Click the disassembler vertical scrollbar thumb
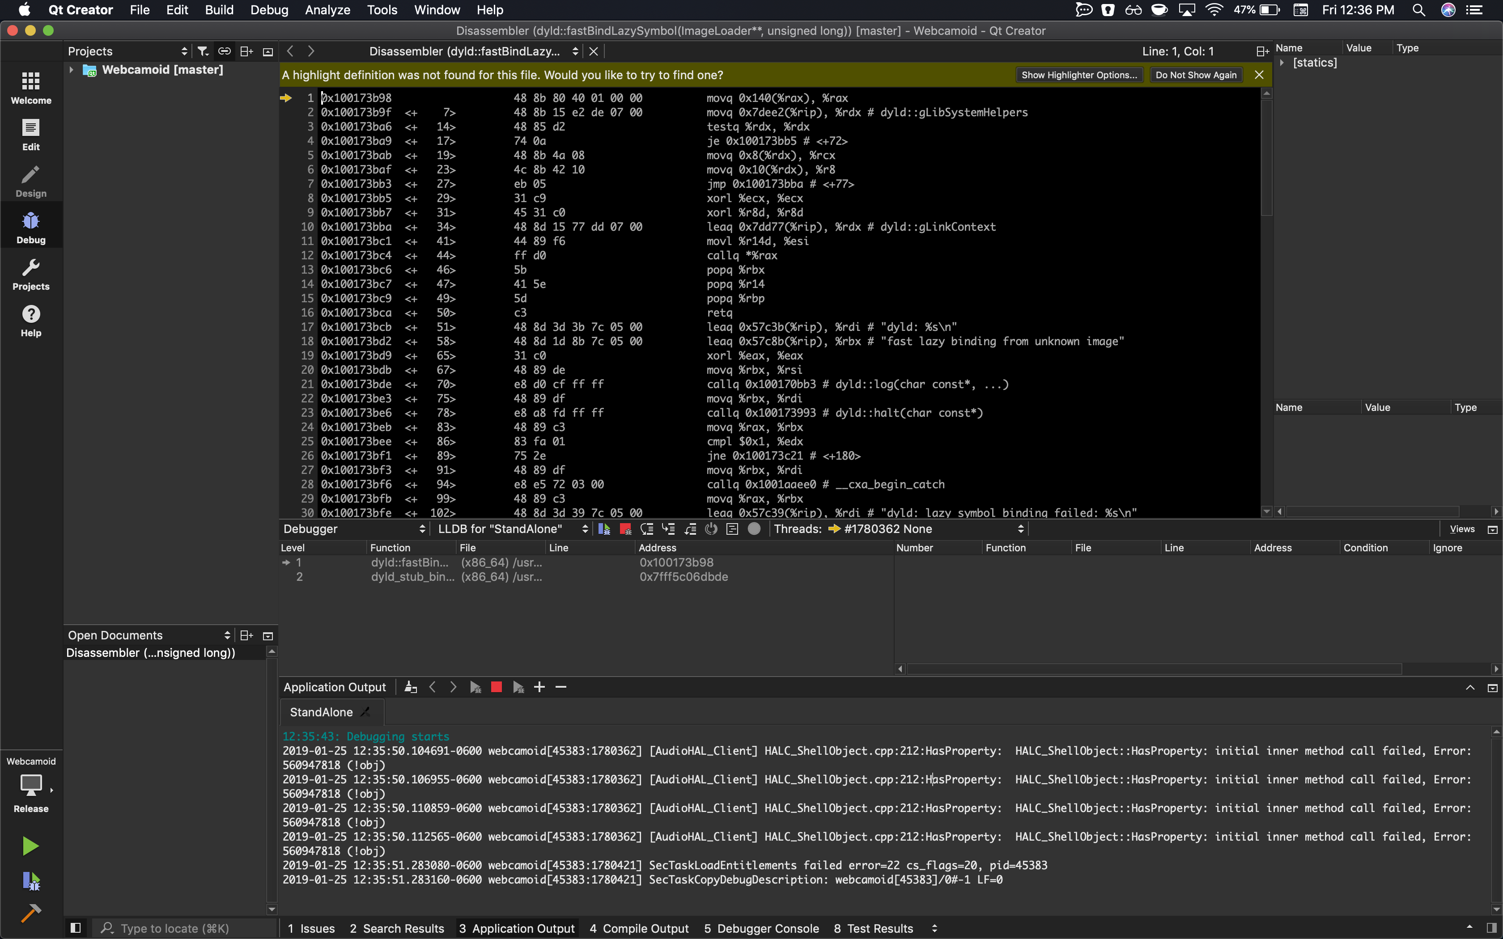The width and height of the screenshot is (1503, 939). coord(1266,157)
